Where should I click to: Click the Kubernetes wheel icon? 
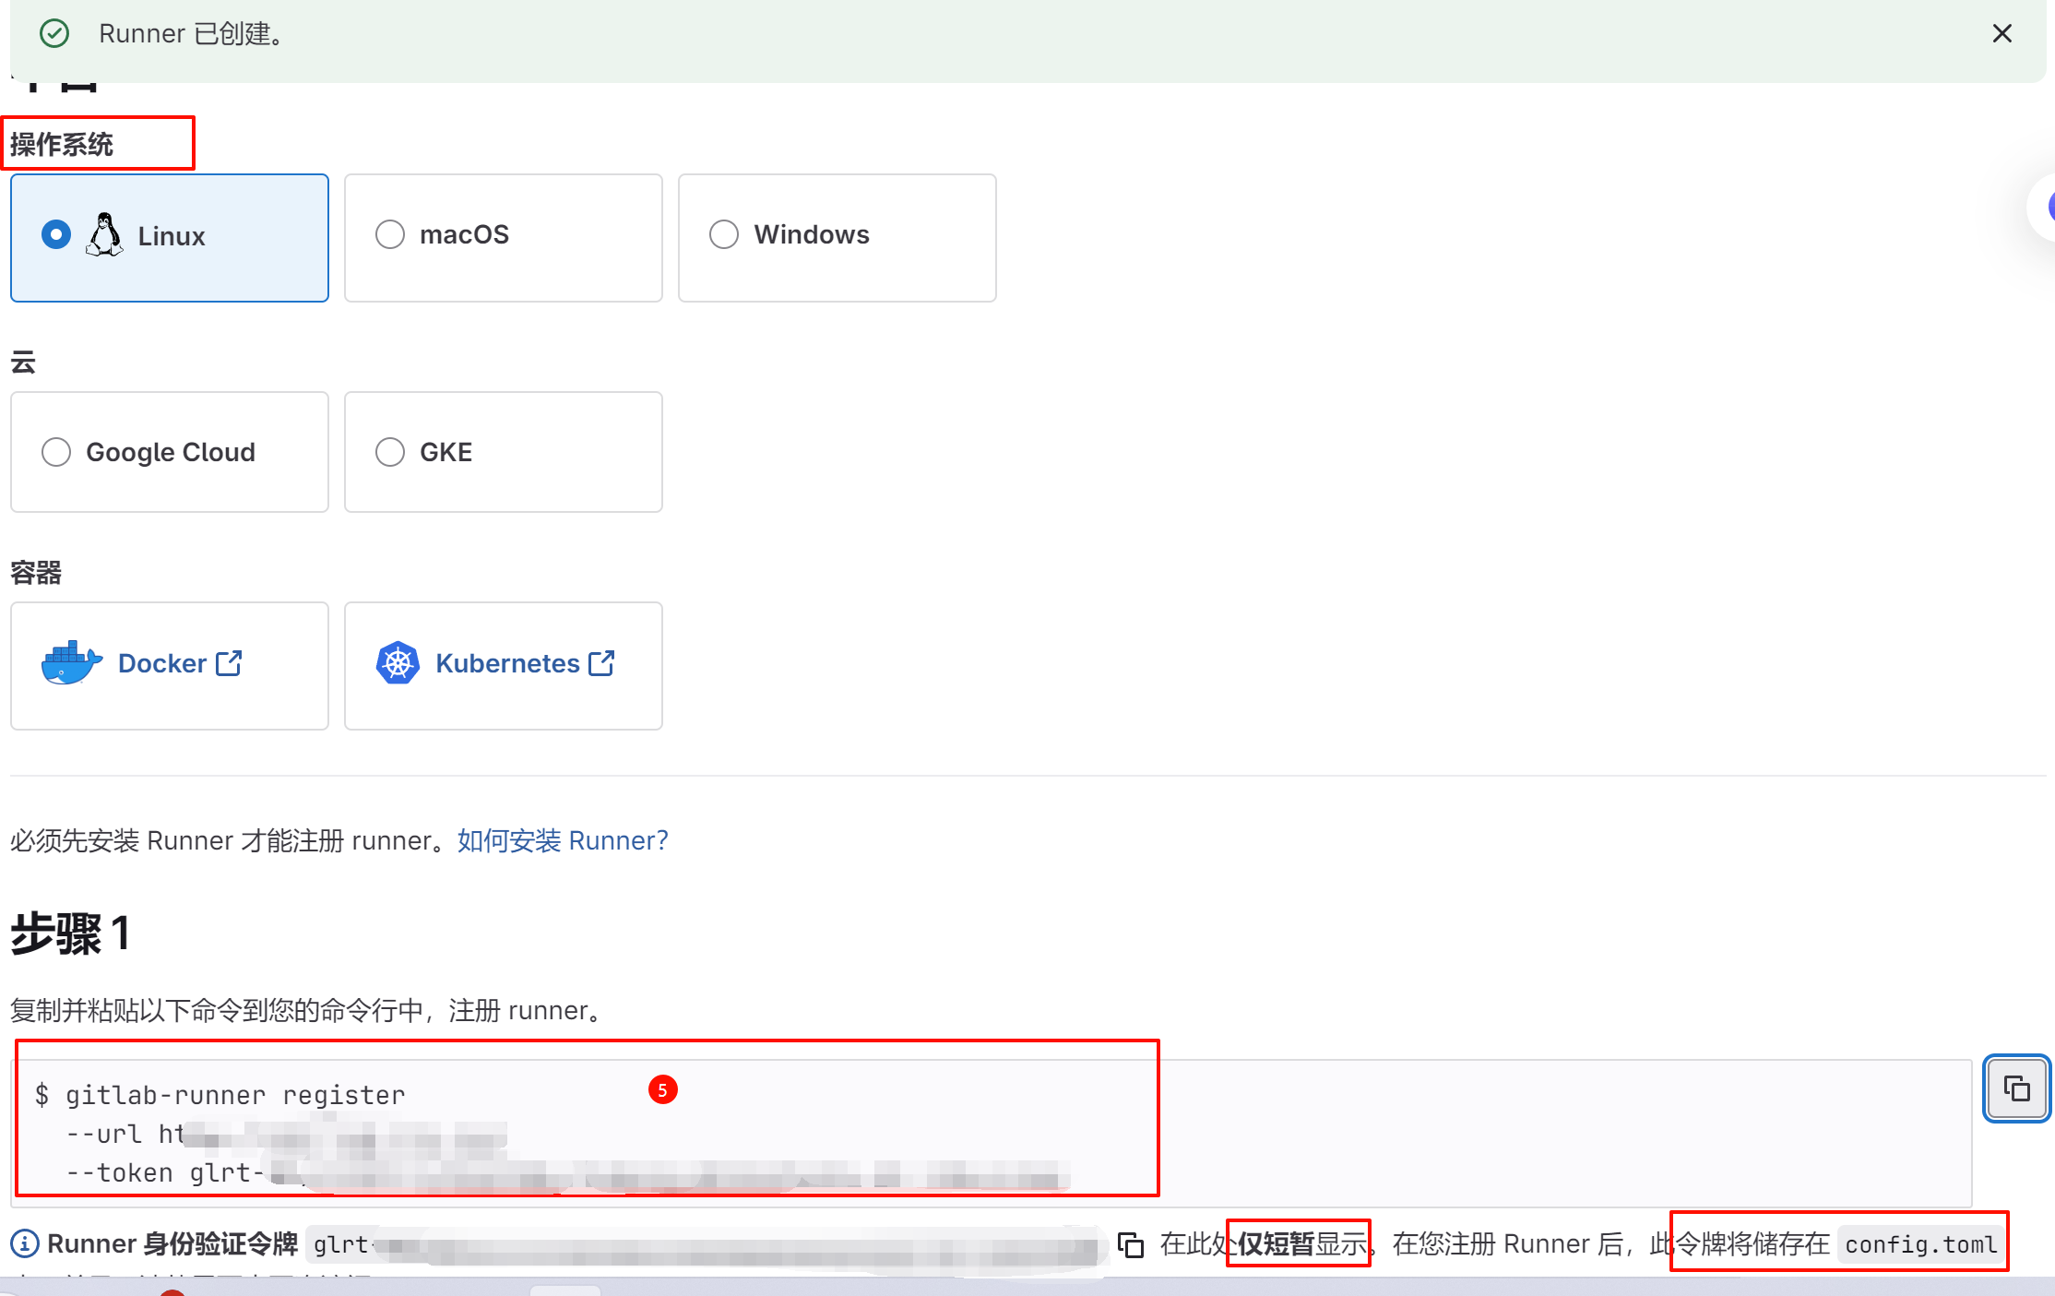(x=398, y=663)
